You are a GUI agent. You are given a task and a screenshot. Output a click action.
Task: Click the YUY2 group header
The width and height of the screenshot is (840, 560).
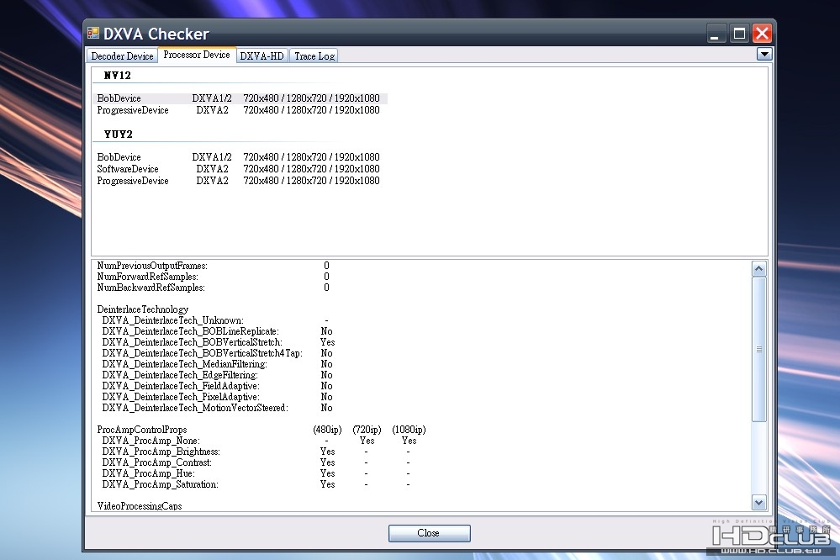click(119, 135)
